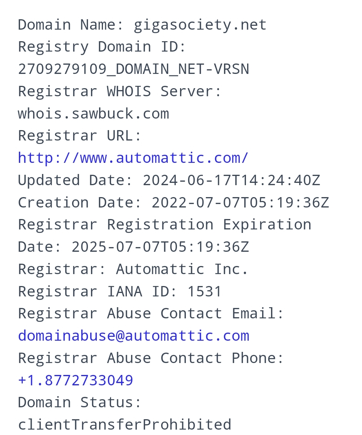Click the "Domain Name:" label
Viewport: 362px width, 435px height.
click(71, 25)
